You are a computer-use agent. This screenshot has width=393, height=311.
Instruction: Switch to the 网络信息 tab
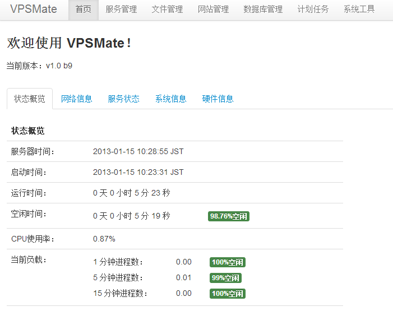pyautogui.click(x=77, y=99)
